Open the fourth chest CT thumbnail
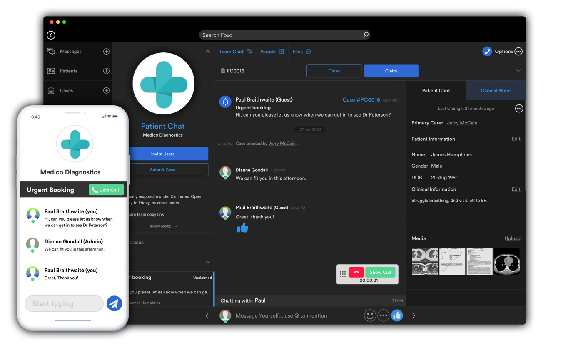Image resolution: width=583 pixels, height=345 pixels. [x=507, y=261]
